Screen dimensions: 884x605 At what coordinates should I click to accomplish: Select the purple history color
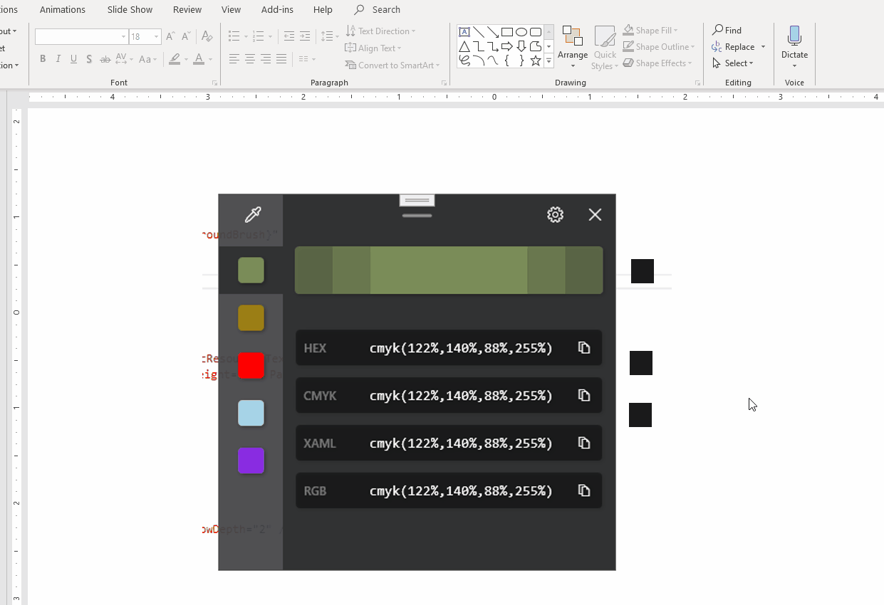[251, 461]
